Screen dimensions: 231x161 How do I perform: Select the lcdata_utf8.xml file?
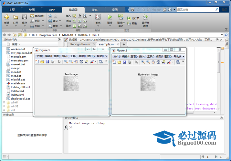tap(20, 87)
